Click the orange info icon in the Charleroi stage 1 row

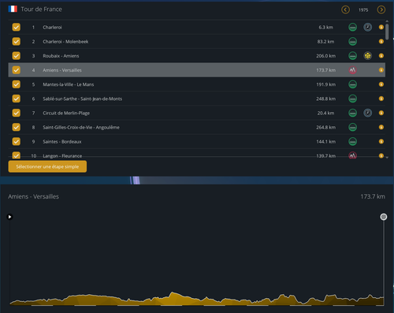[x=381, y=28]
